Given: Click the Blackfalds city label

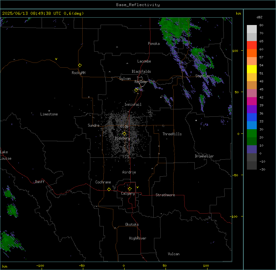Looking at the screenshot, I should 141,72.
